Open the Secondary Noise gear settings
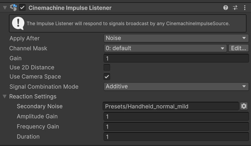The image size is (251, 146). click(244, 106)
